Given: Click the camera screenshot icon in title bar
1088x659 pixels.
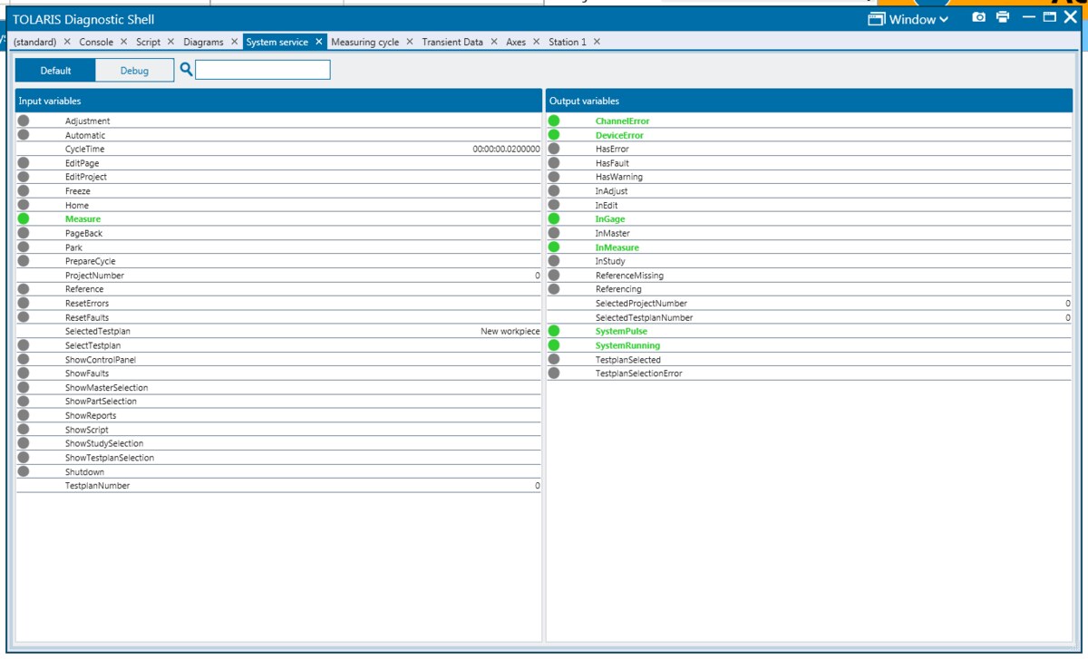Looking at the screenshot, I should pos(977,17).
